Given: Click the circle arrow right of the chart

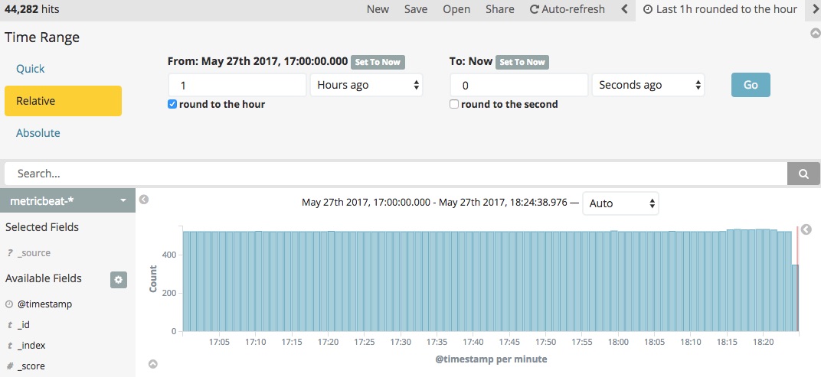Looking at the screenshot, I should [x=806, y=229].
